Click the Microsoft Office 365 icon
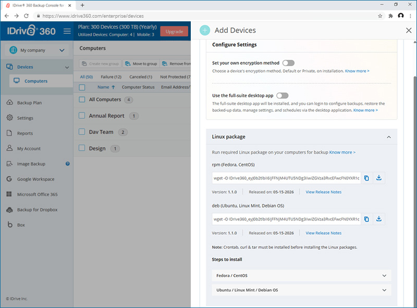The height and width of the screenshot is (308, 417). 9,194
